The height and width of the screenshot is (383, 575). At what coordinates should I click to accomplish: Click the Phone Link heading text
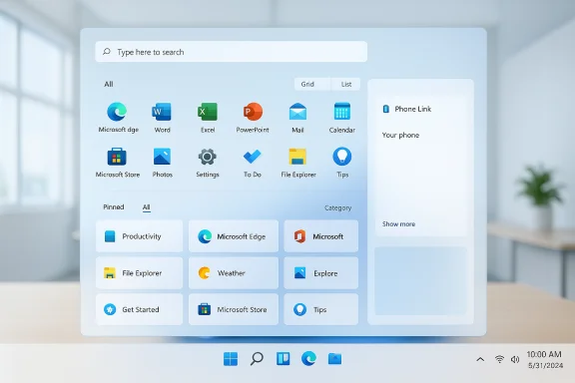click(x=413, y=109)
